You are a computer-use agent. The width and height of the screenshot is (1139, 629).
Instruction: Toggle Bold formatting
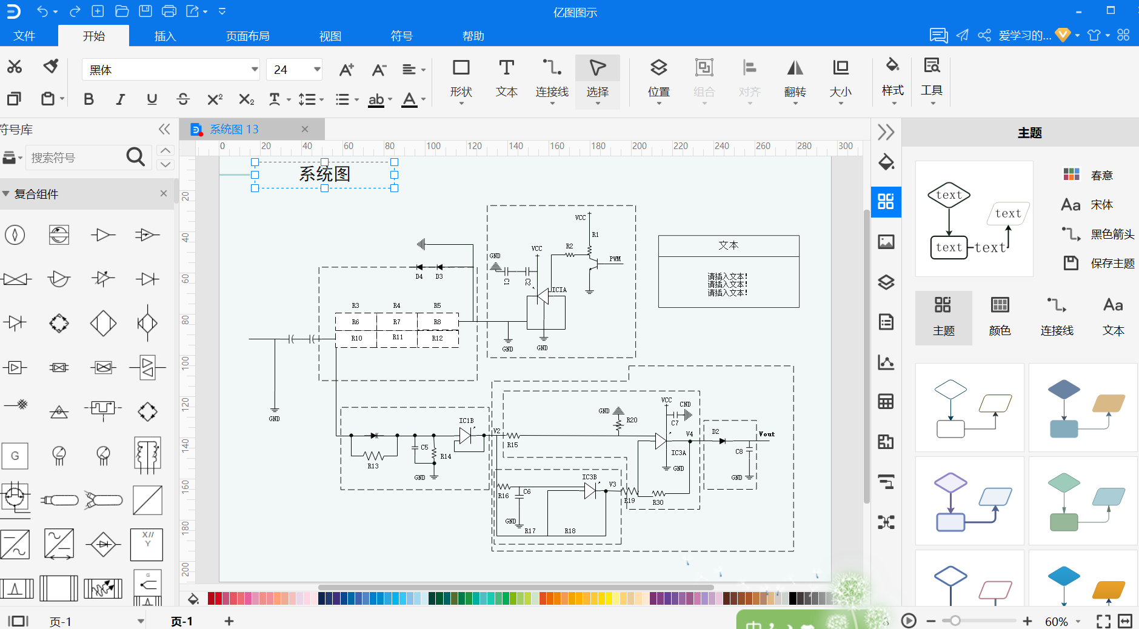tap(89, 99)
